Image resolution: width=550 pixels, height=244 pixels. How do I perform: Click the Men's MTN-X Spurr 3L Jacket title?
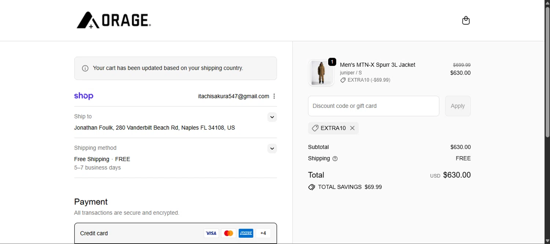[x=378, y=65]
